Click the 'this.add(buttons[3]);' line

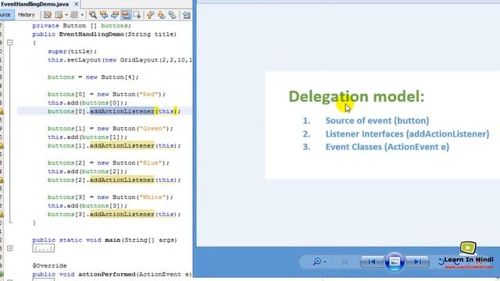pos(87,206)
